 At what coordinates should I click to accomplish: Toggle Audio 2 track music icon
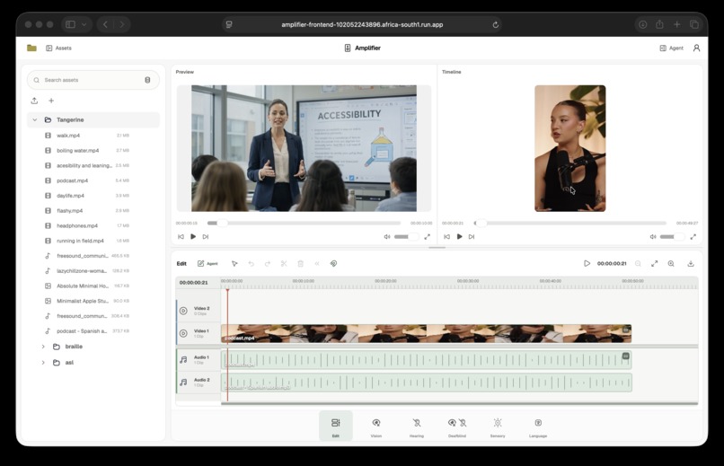click(183, 382)
